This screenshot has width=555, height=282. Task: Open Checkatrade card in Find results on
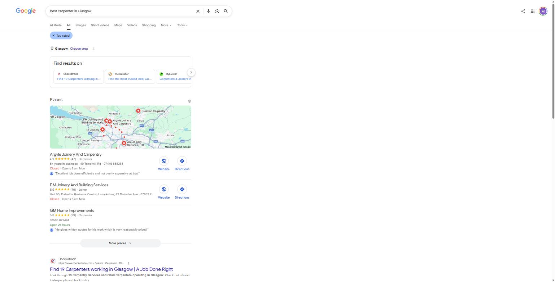(x=79, y=77)
